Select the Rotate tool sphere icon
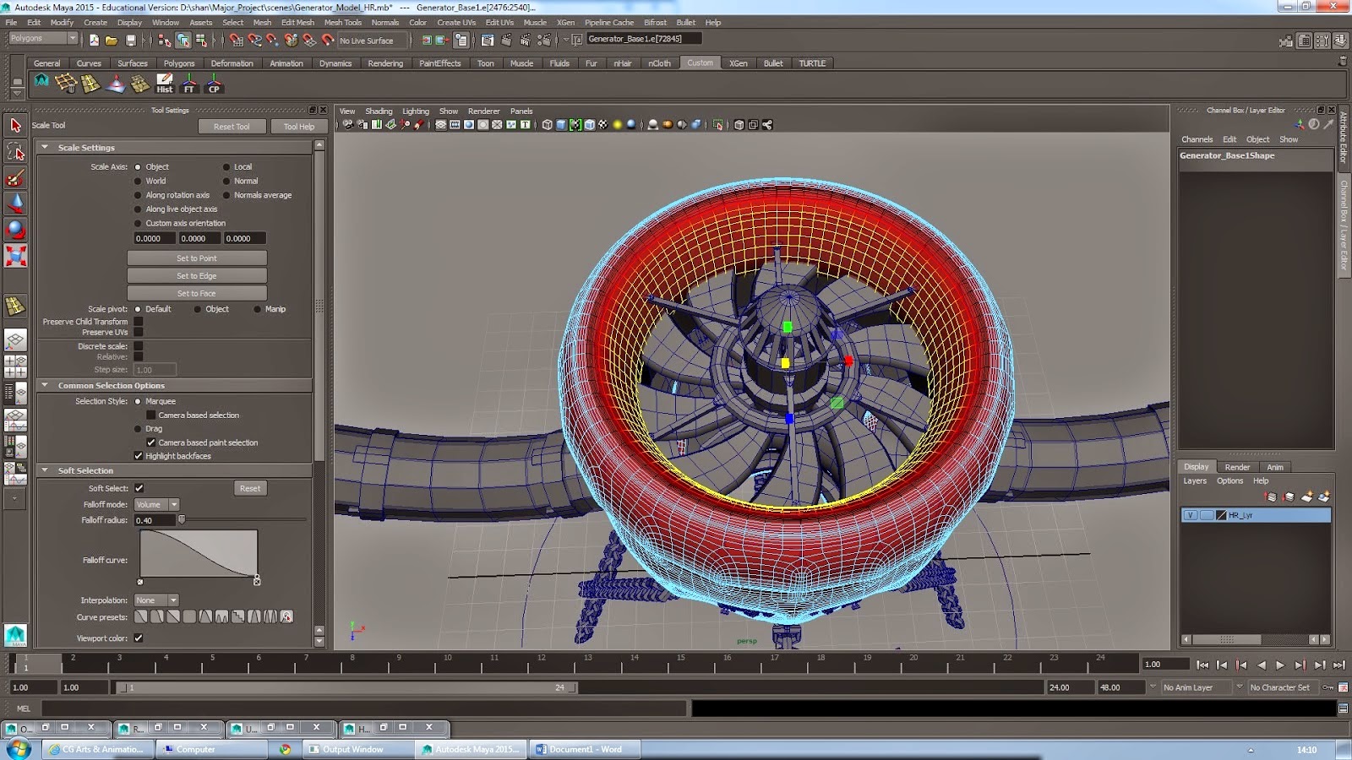The image size is (1352, 760). pos(15,230)
